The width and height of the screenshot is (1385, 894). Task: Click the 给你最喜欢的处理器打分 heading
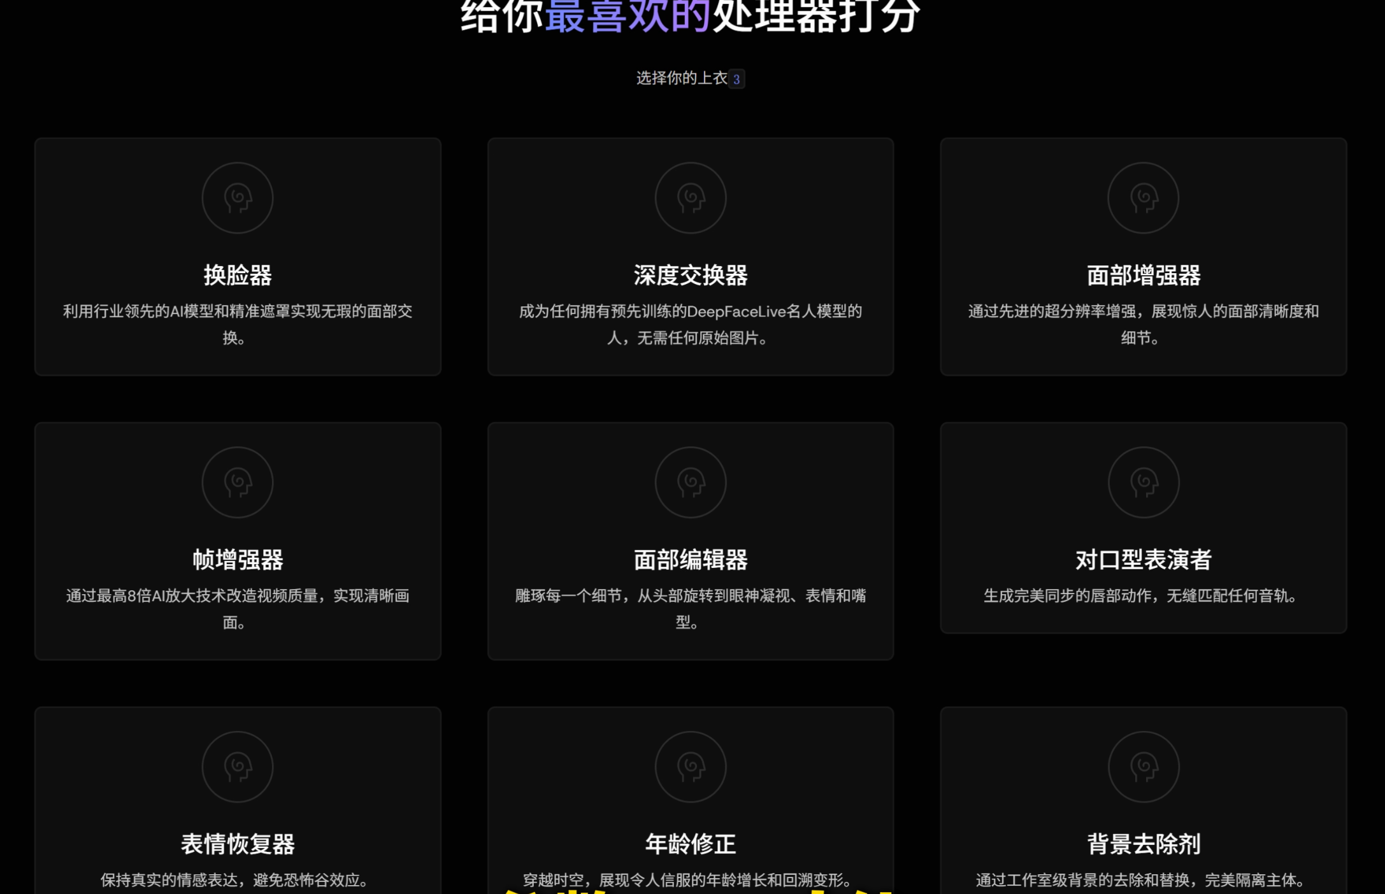pyautogui.click(x=691, y=15)
